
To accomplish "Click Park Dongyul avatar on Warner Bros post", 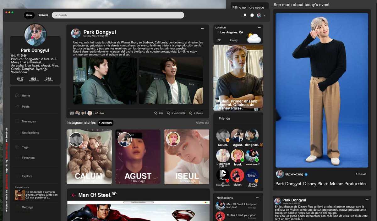I will tap(76, 33).
